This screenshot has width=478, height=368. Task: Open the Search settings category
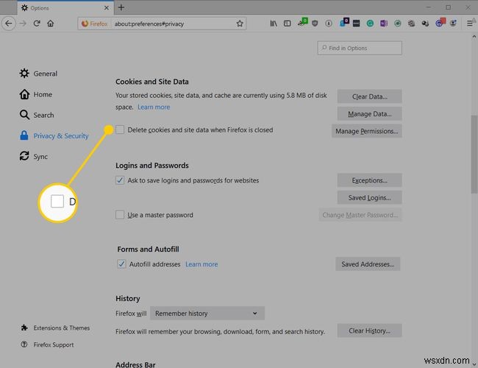point(37,115)
